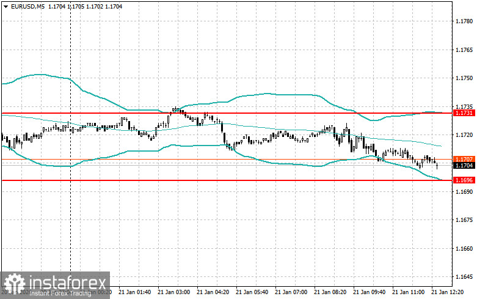Click the InstaForex gear logo icon

[14, 285]
